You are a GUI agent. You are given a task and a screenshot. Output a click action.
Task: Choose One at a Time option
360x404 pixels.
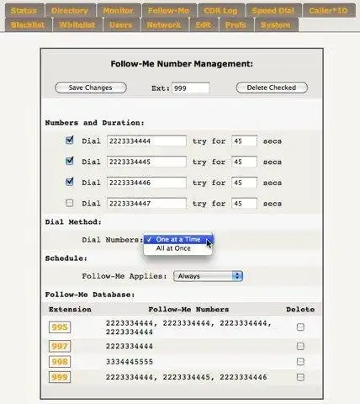pyautogui.click(x=178, y=239)
